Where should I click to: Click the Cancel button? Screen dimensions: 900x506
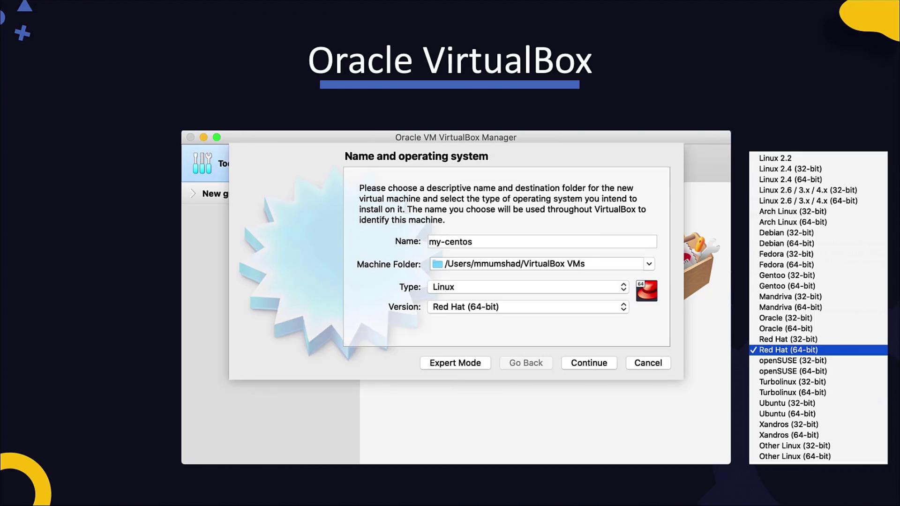[648, 363]
